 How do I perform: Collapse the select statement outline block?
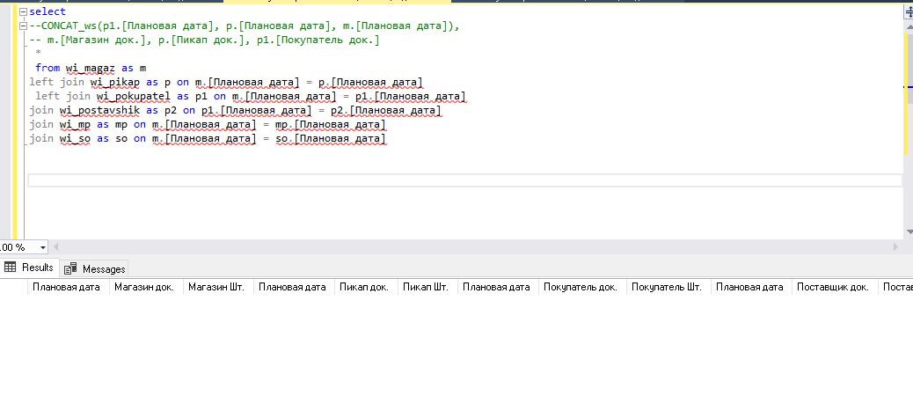pos(22,12)
